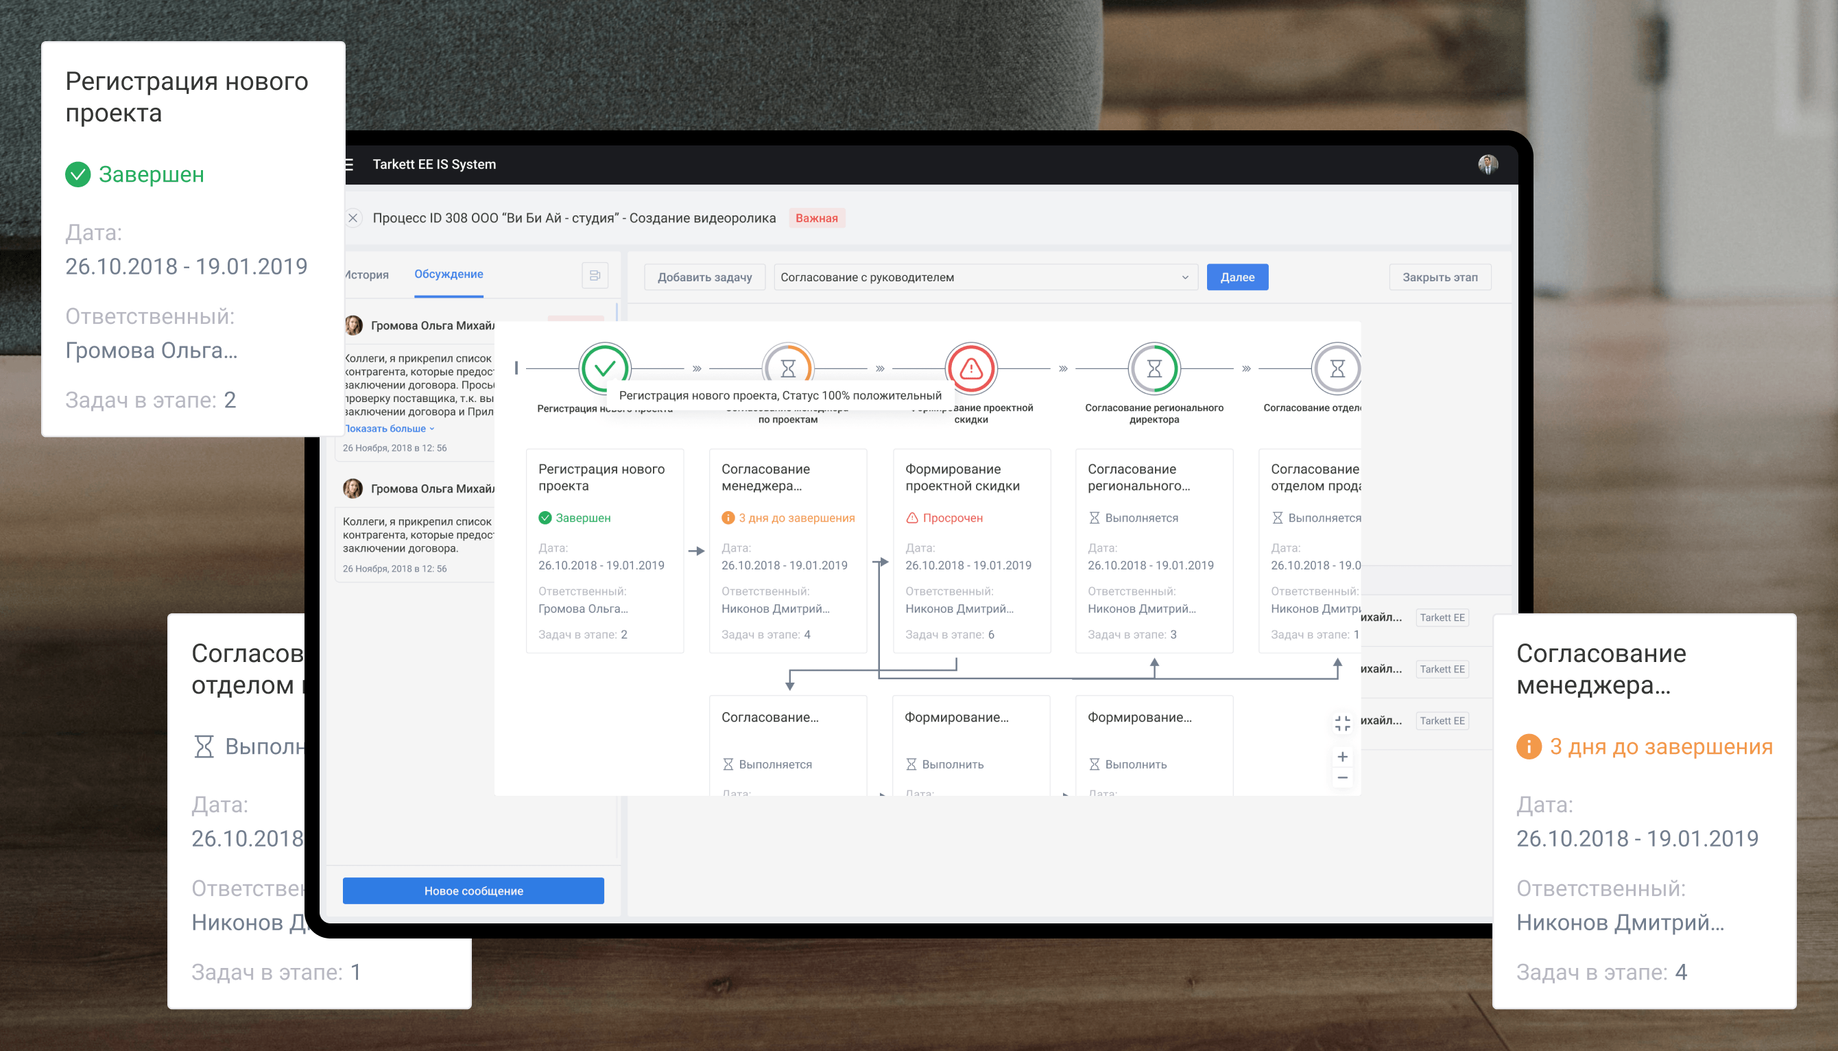The width and height of the screenshot is (1838, 1051).
Task: Click the blue Далее button
Action: [1237, 277]
